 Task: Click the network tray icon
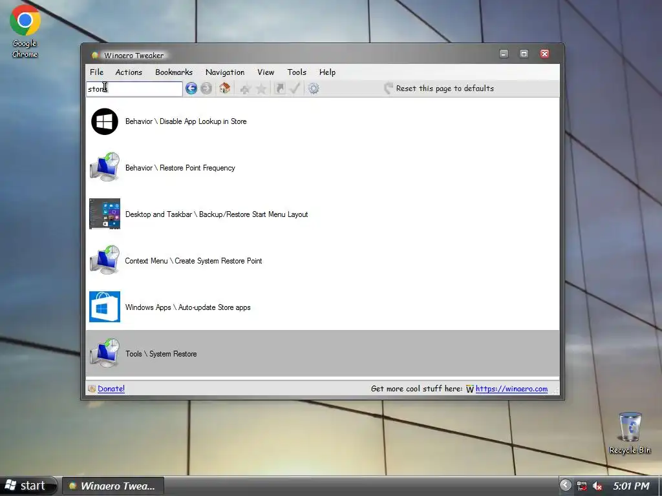click(x=582, y=486)
